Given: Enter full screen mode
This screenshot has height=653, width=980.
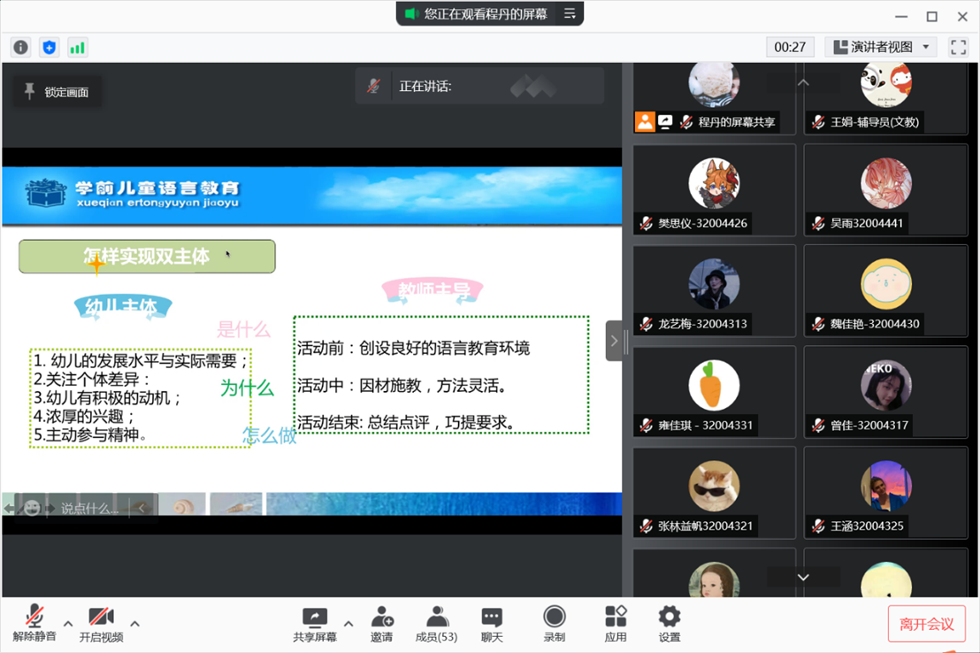Looking at the screenshot, I should (958, 48).
